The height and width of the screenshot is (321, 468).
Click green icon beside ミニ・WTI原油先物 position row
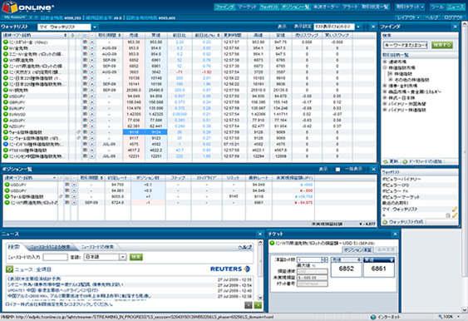pos(7,202)
